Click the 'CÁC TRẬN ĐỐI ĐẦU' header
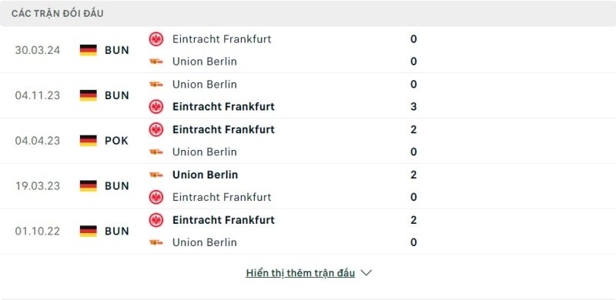The width and height of the screenshot is (616, 300). point(57,14)
